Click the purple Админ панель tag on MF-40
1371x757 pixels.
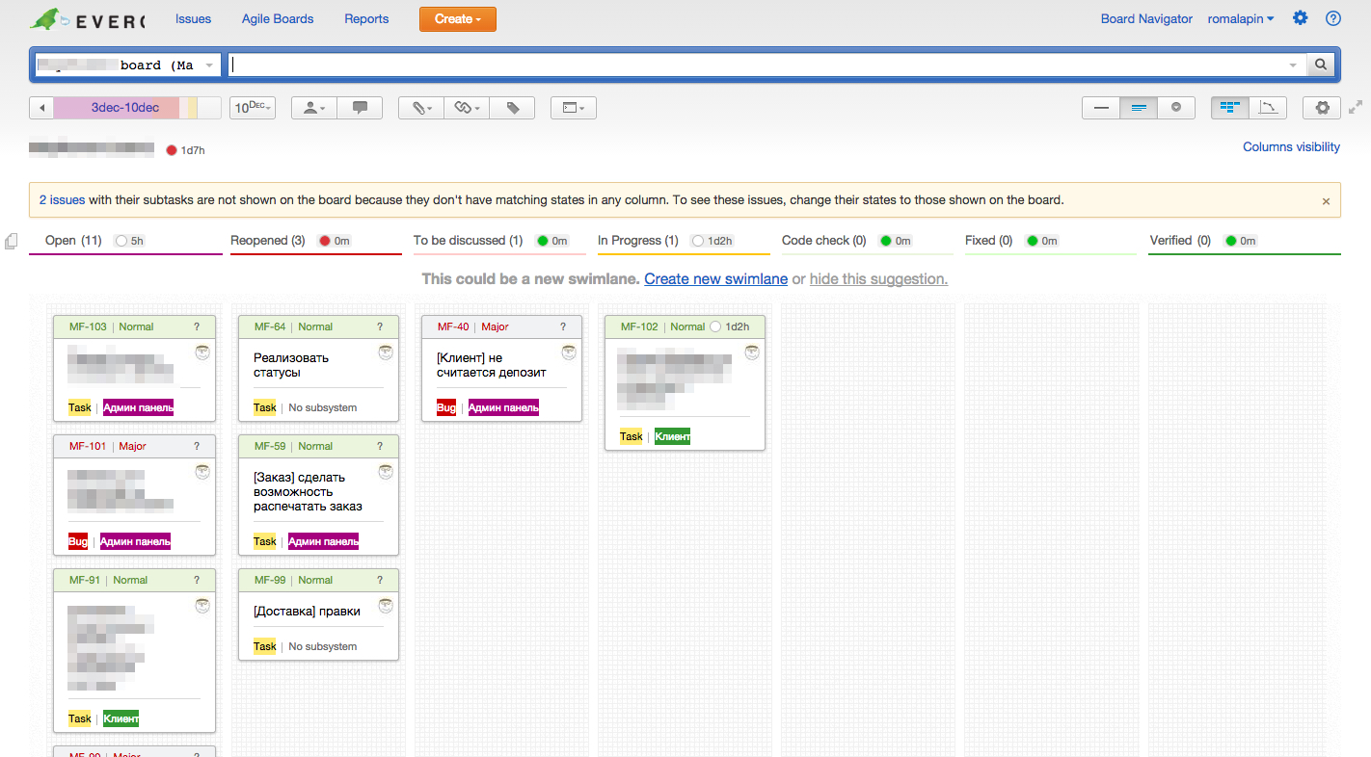(x=503, y=407)
